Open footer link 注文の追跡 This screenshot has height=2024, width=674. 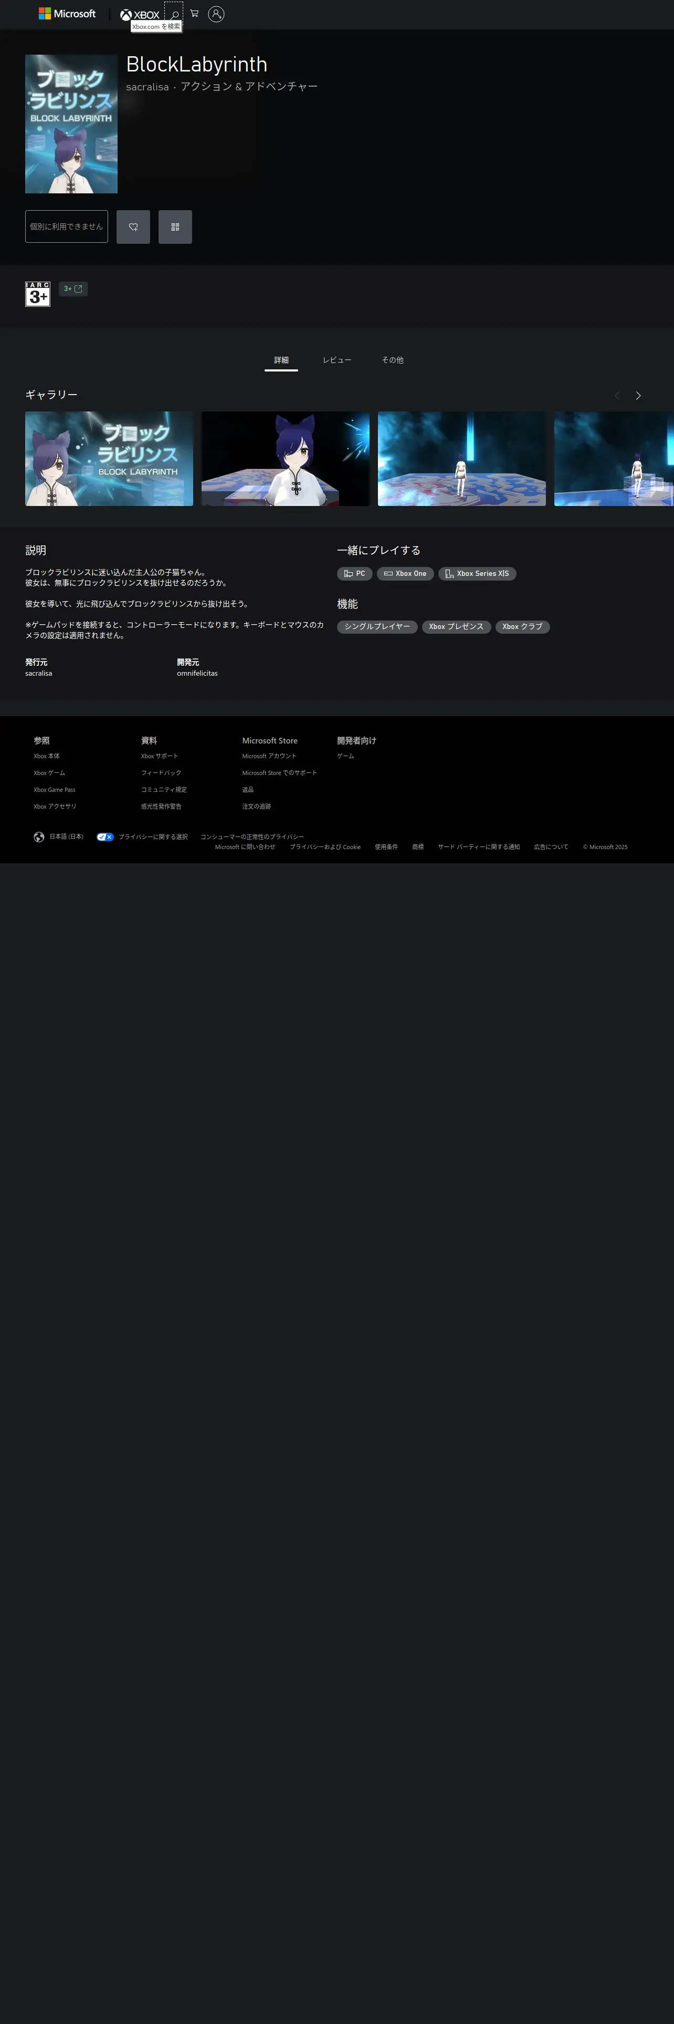[x=257, y=806]
